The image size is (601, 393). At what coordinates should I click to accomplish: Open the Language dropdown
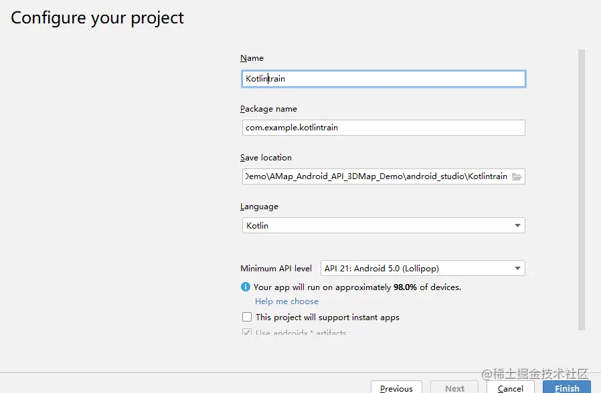tap(383, 226)
